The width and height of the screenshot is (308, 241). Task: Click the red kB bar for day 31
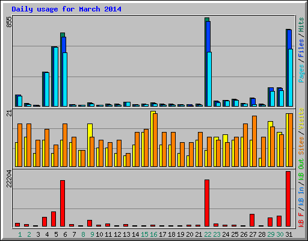(x=288, y=199)
